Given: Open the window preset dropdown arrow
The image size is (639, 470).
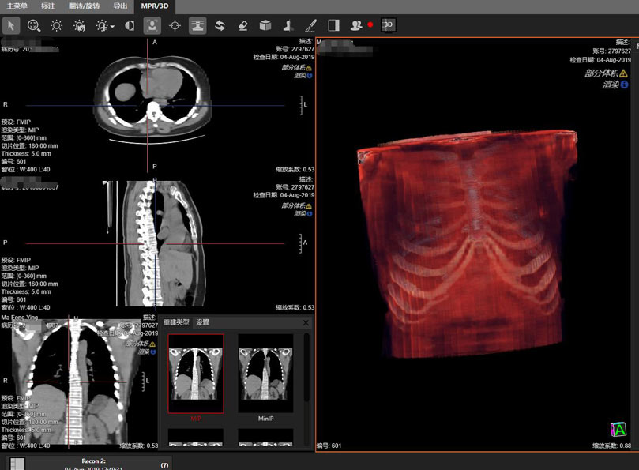Looking at the screenshot, I should [113, 26].
